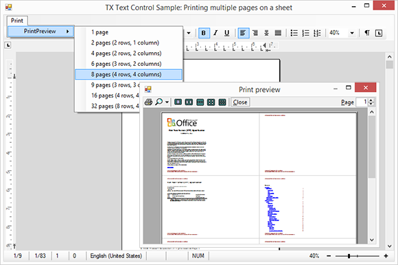Click the Print preview window icon
Viewport: 398px width, 265px height.
[x=148, y=89]
